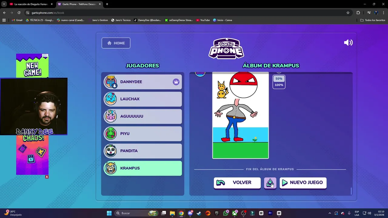388x218 pixels.
Task: Open the Gmail bookmark
Action: pos(17,20)
